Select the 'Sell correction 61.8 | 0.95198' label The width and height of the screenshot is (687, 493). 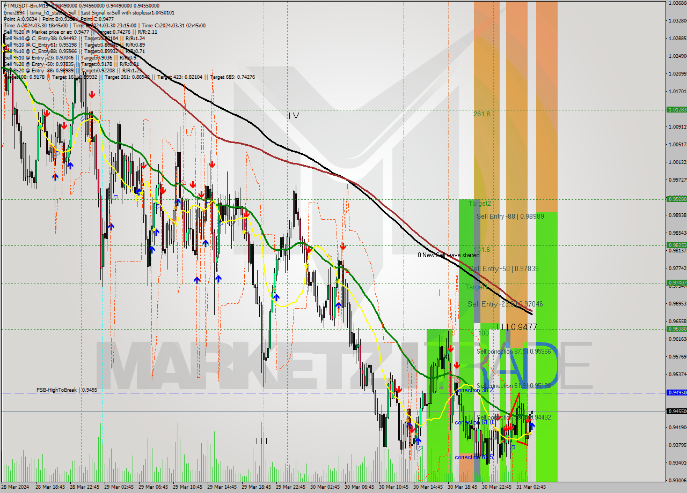[x=514, y=386]
